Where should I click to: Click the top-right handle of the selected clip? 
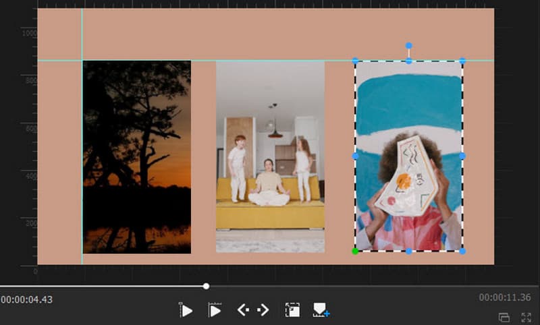(x=462, y=61)
